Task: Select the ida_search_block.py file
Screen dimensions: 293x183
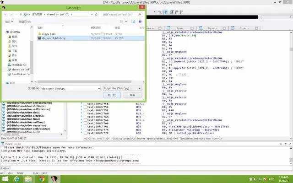Action: point(91,38)
